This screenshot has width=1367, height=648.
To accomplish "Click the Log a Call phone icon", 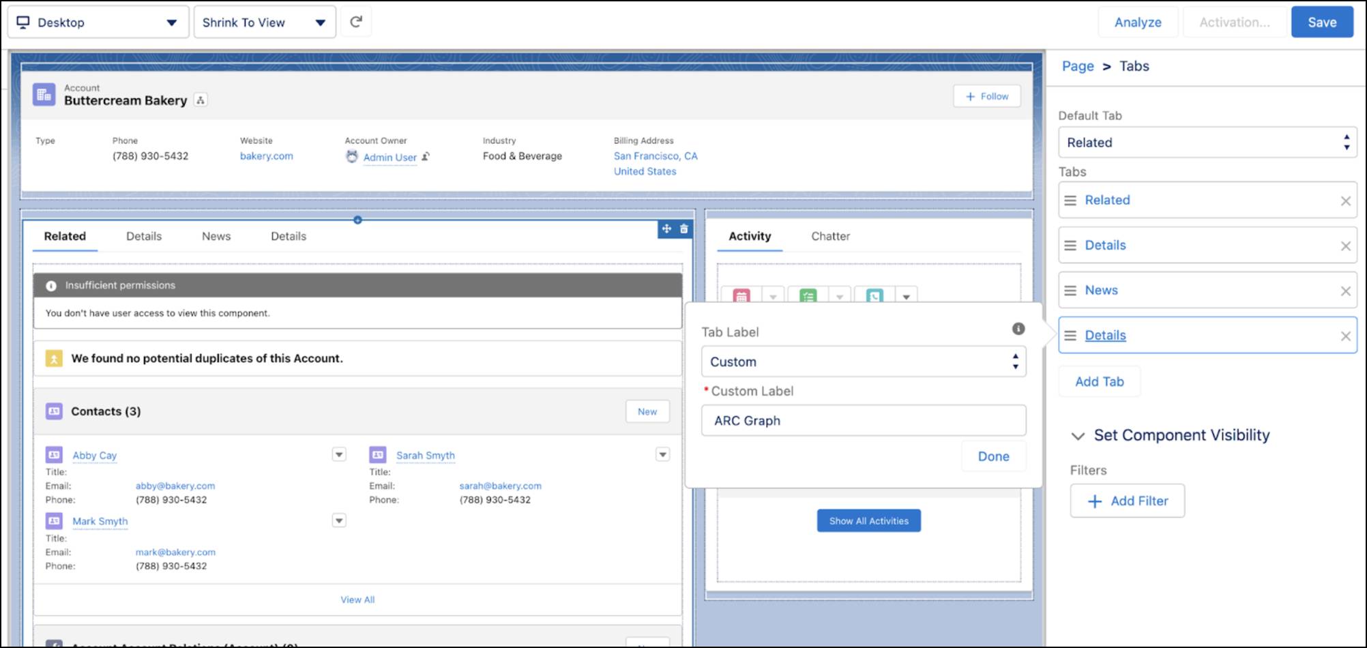I will tap(875, 296).
